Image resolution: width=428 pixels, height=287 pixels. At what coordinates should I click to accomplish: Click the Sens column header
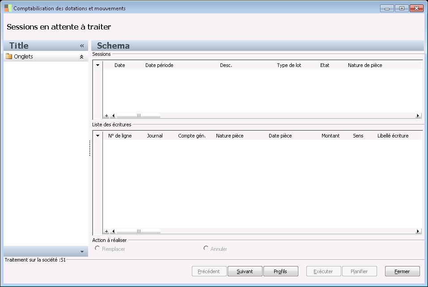pos(358,136)
